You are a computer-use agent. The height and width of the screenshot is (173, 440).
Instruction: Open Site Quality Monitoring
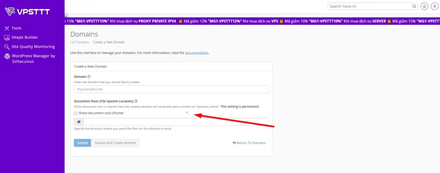(x=33, y=47)
